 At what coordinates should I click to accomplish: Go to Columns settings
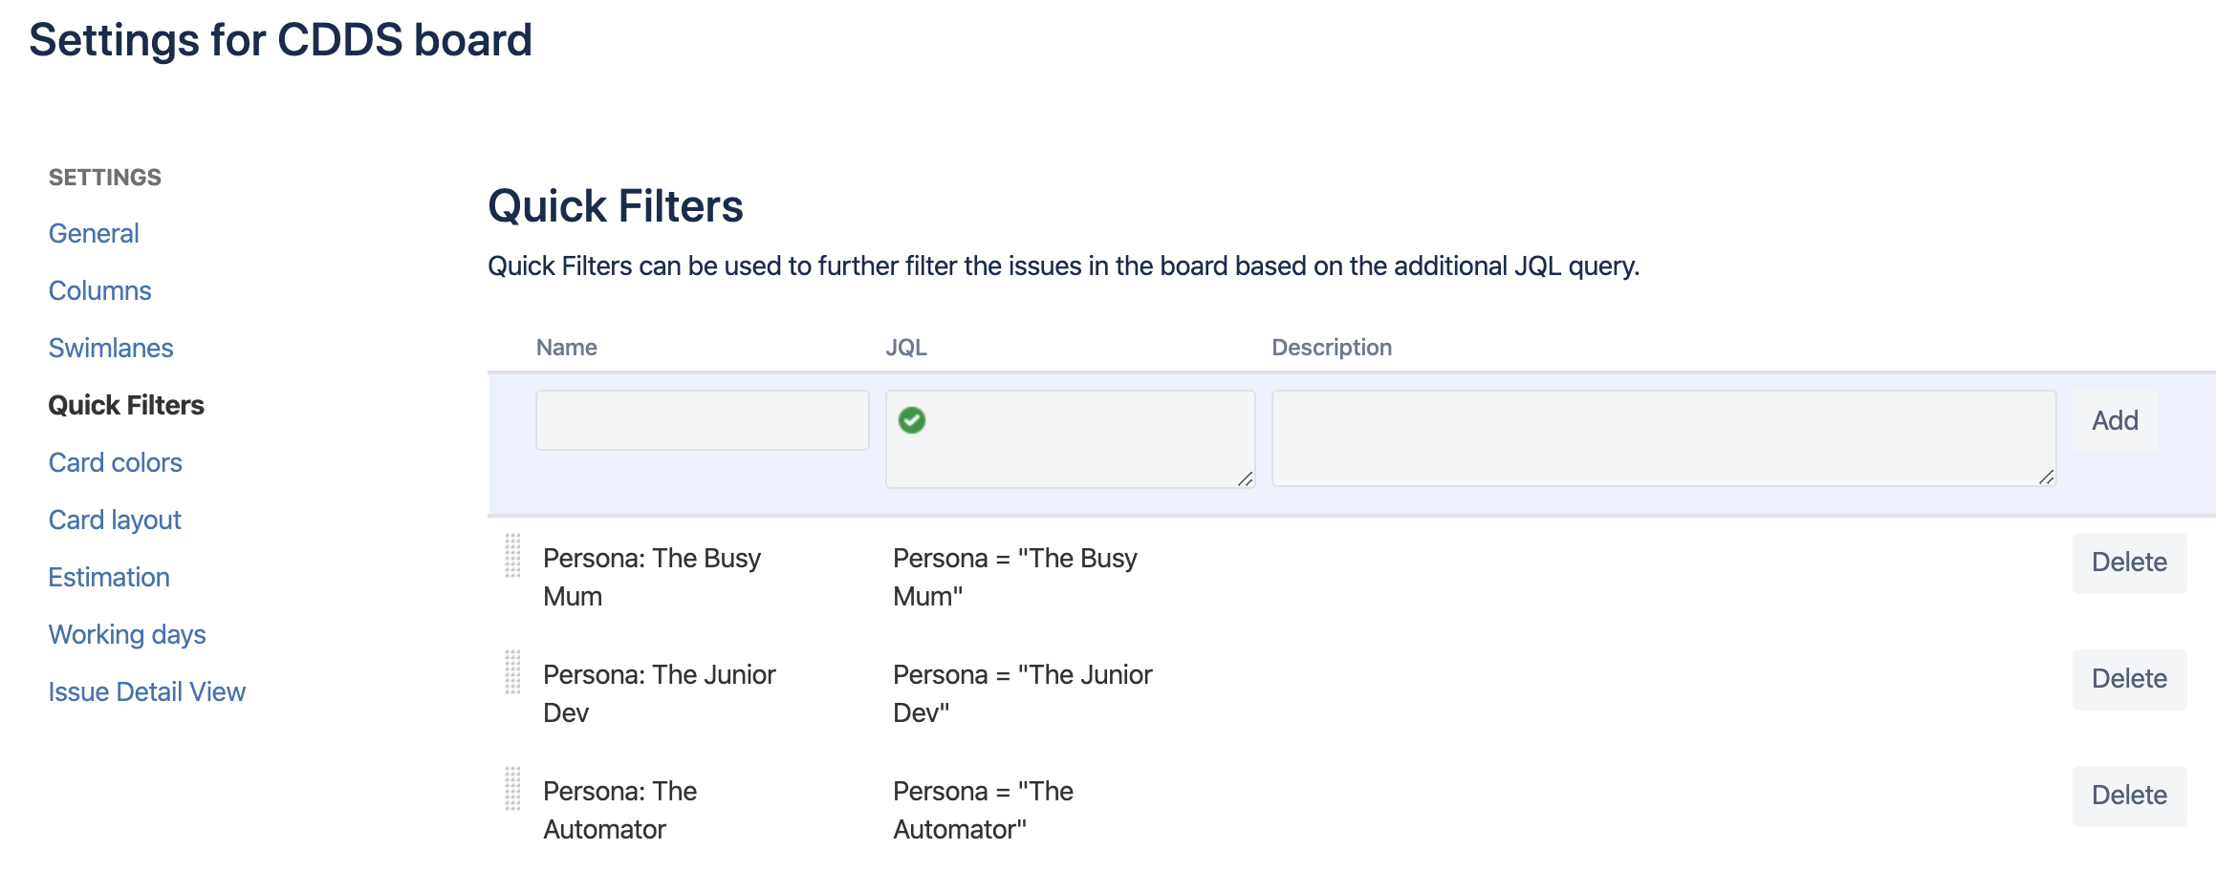(99, 290)
